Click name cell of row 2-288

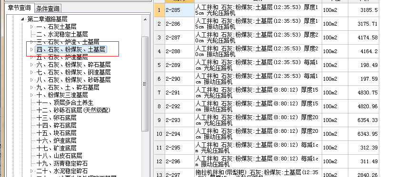coord(258,51)
